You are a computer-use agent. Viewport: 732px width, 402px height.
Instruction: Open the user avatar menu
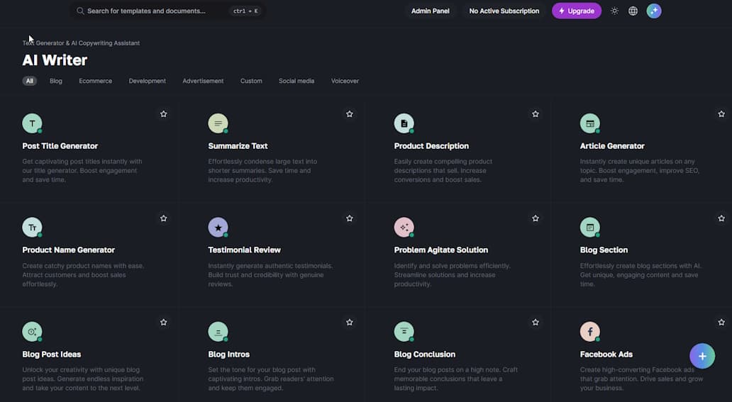[653, 11]
